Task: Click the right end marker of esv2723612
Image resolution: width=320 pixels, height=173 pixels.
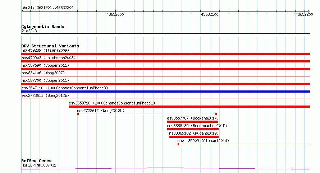Action: pos(216,114)
